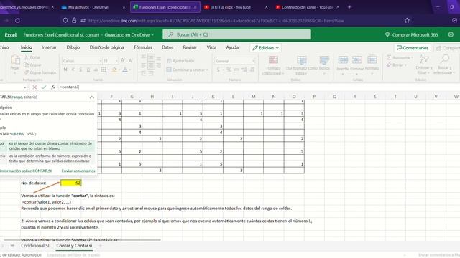The width and height of the screenshot is (460, 258).
Task: Open Excel settings gear icon
Action: click(x=451, y=34)
